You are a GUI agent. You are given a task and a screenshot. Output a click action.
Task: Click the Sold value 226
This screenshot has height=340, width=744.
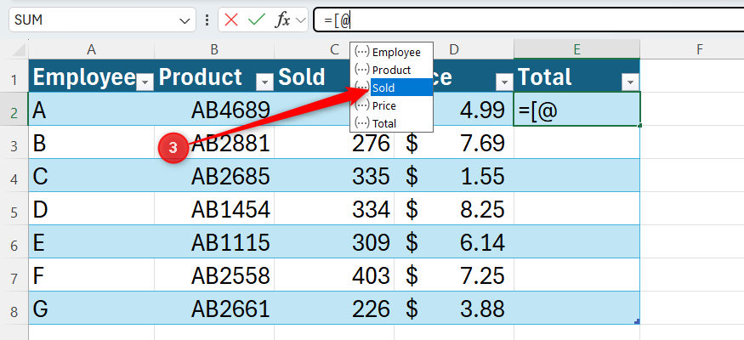coord(371,309)
